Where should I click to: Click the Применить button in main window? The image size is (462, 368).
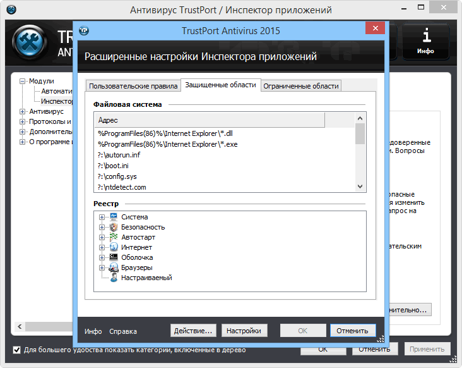click(427, 349)
